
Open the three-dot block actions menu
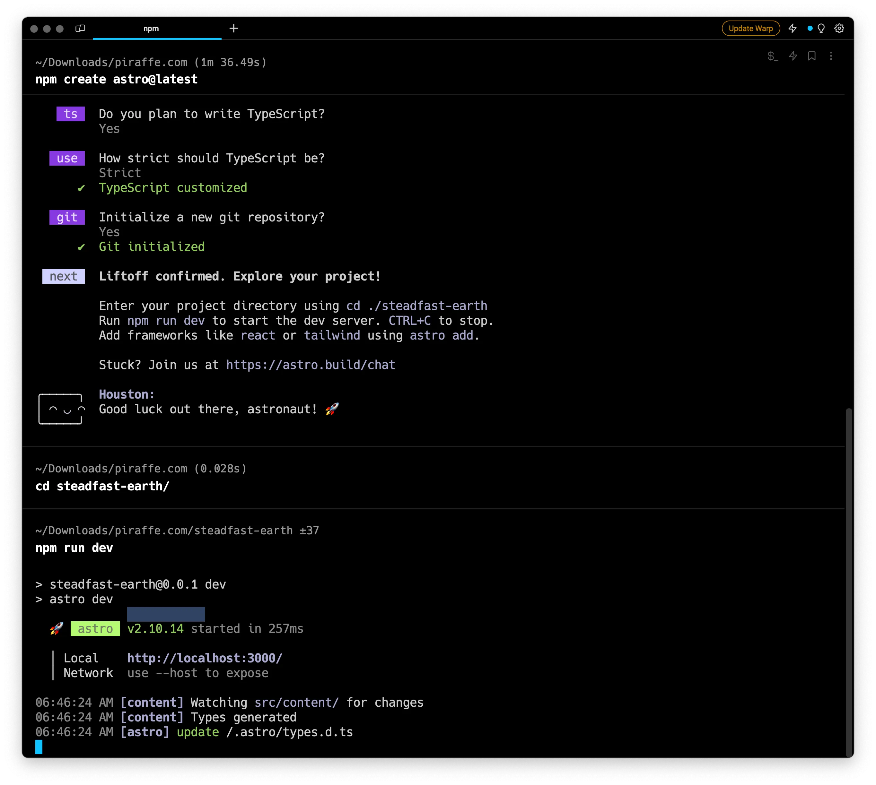pyautogui.click(x=831, y=56)
